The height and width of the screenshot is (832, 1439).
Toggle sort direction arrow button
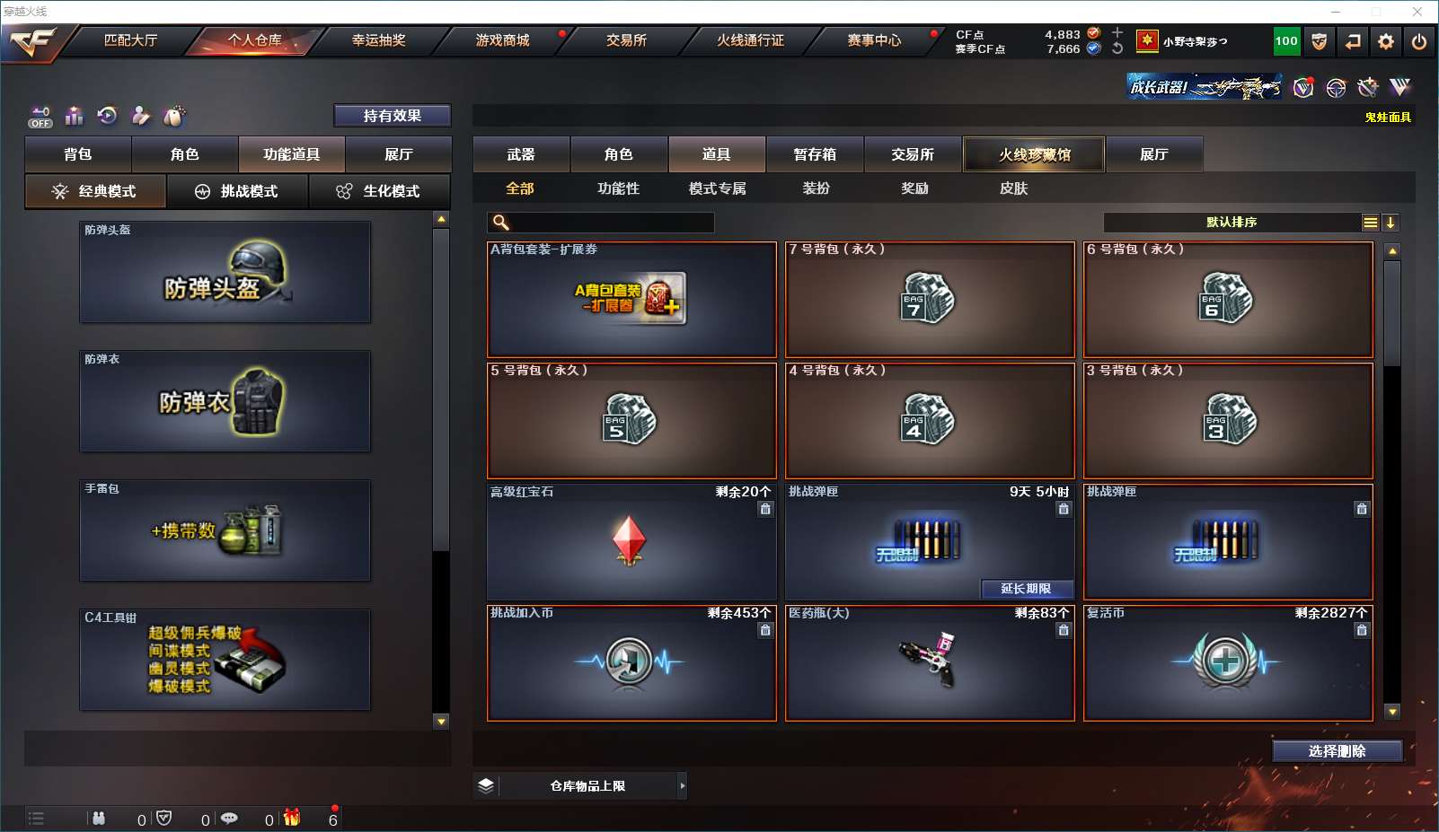pyautogui.click(x=1390, y=223)
